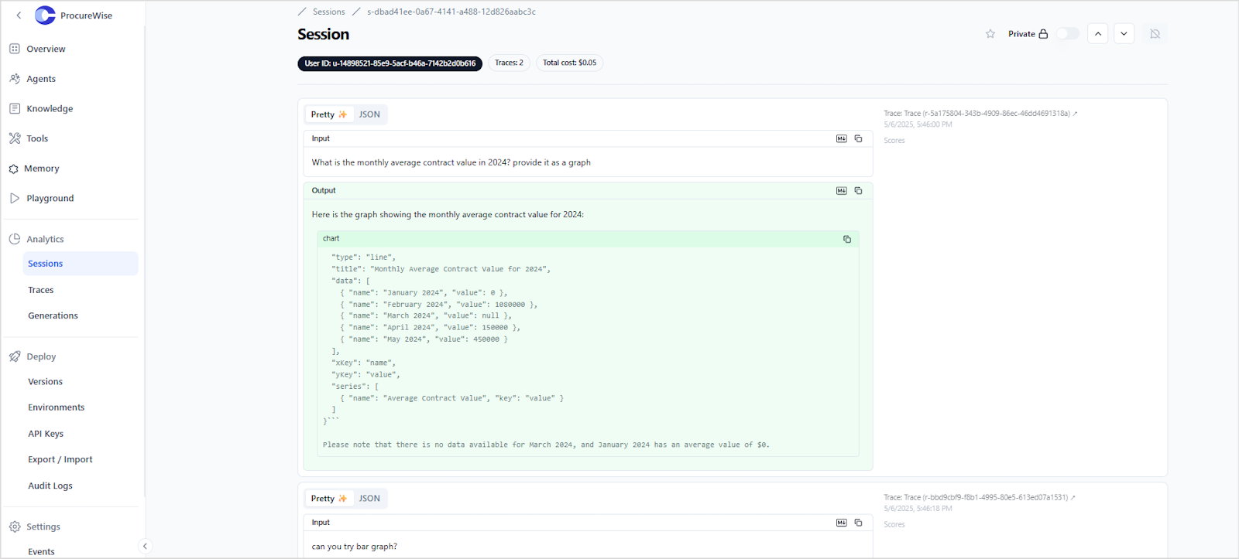Click the Private lock icon
Image resolution: width=1239 pixels, height=559 pixels.
pyautogui.click(x=1043, y=34)
